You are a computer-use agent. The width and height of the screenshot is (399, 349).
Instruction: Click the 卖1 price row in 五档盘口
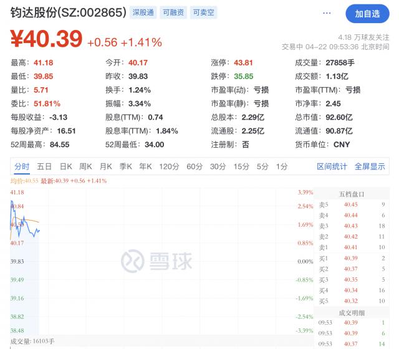[x=353, y=247]
